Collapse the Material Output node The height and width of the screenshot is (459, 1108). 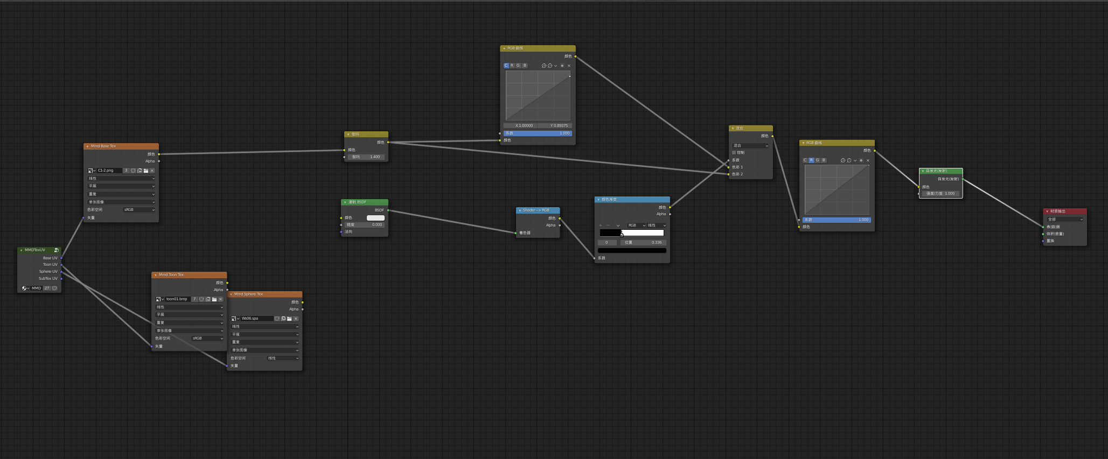1047,211
